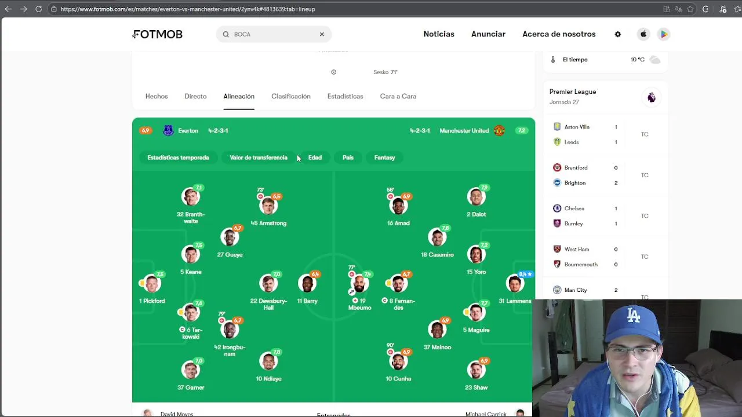Click the Premier League logo icon

652,97
